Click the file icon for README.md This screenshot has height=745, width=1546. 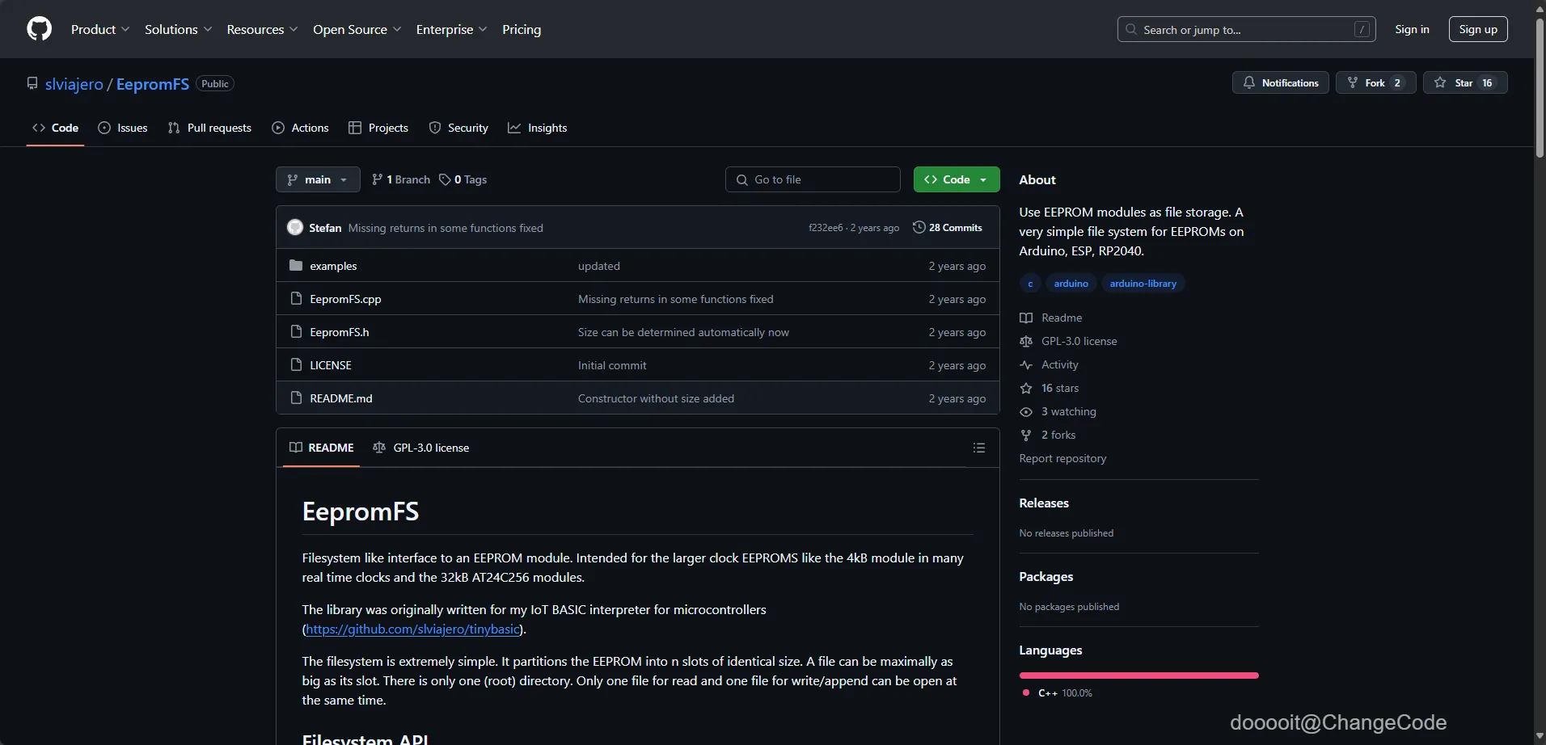click(x=296, y=398)
